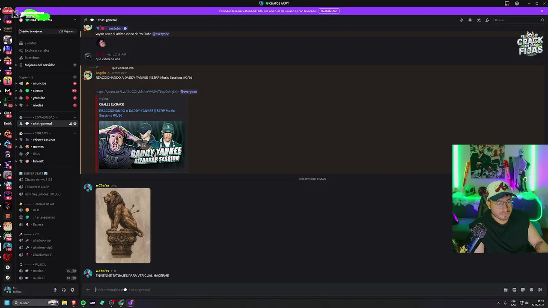Join the musica2 voice channel
Image resolution: width=548 pixels, height=308 pixels.
pos(47,278)
